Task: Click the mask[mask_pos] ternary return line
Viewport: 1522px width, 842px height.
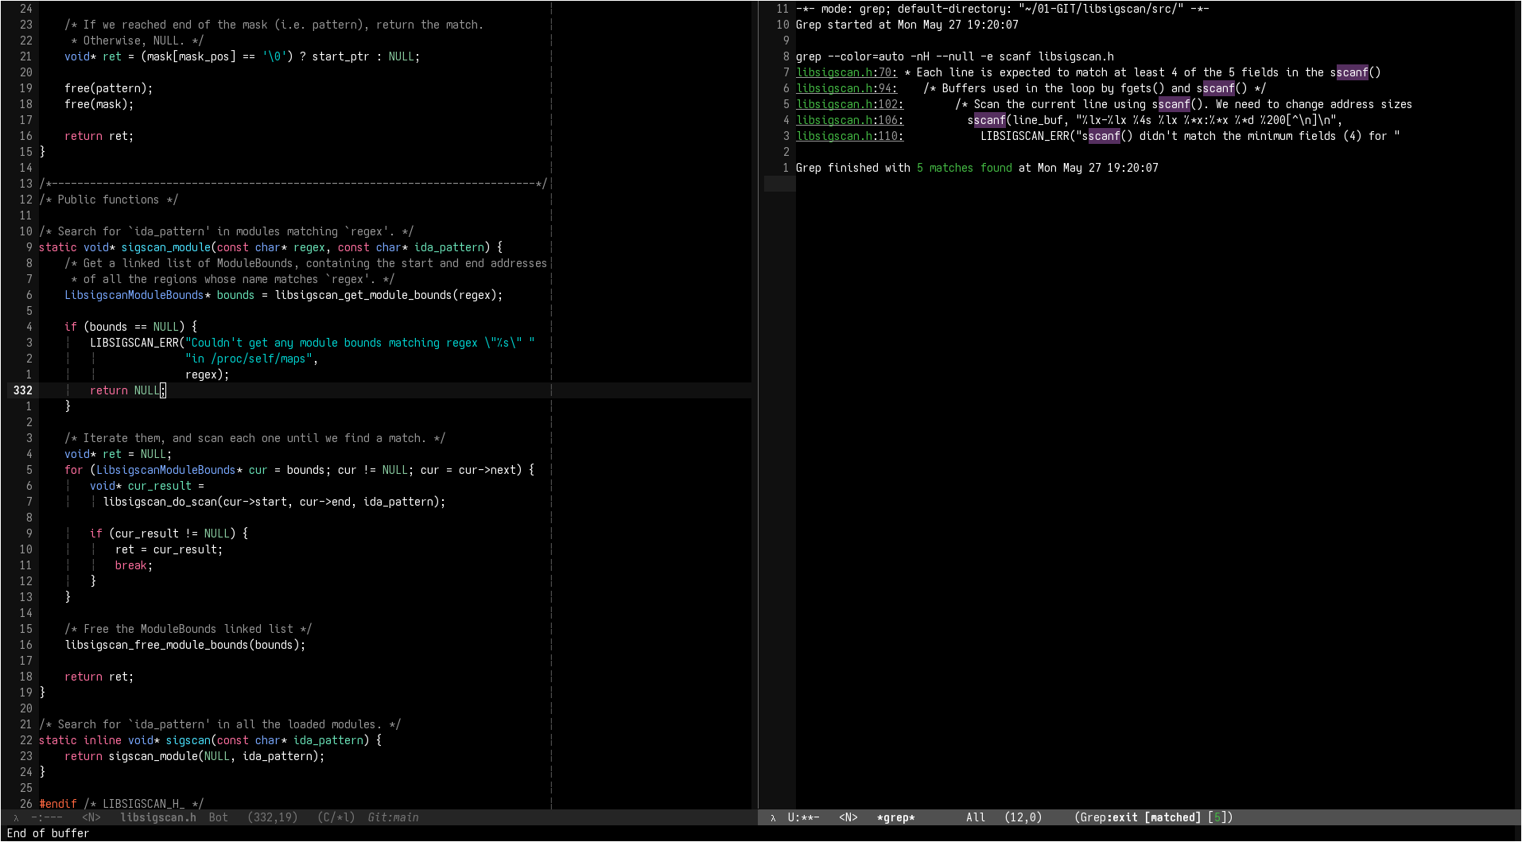Action: [243, 56]
